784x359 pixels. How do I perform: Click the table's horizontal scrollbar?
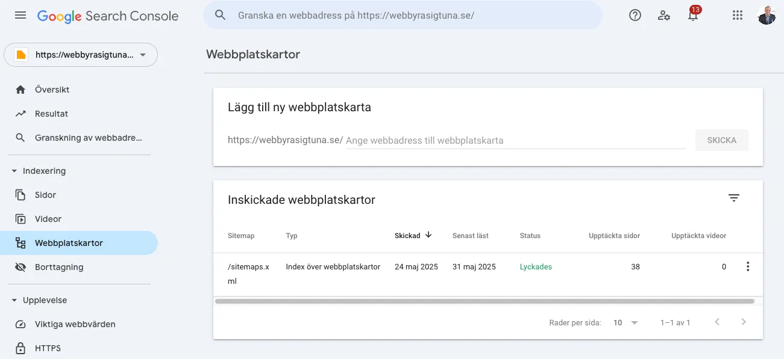coord(485,301)
